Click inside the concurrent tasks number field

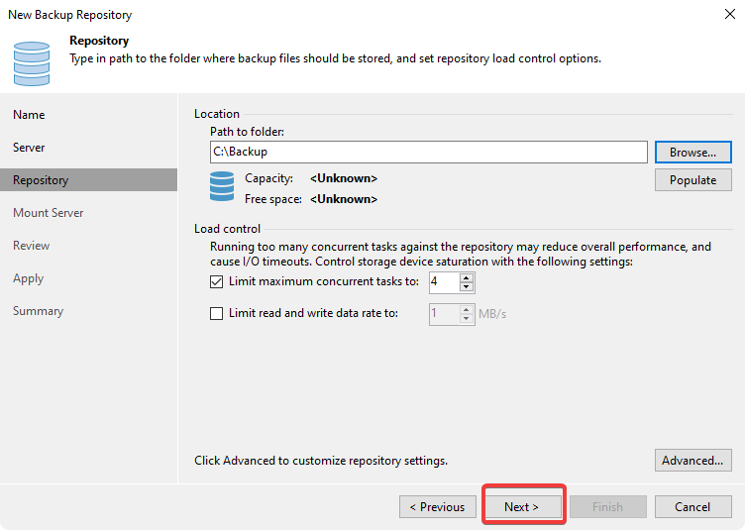[x=444, y=282]
